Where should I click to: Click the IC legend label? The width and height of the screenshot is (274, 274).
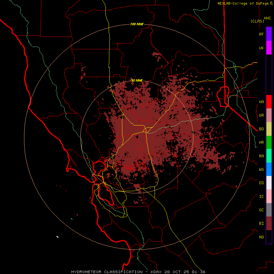coord(261,197)
